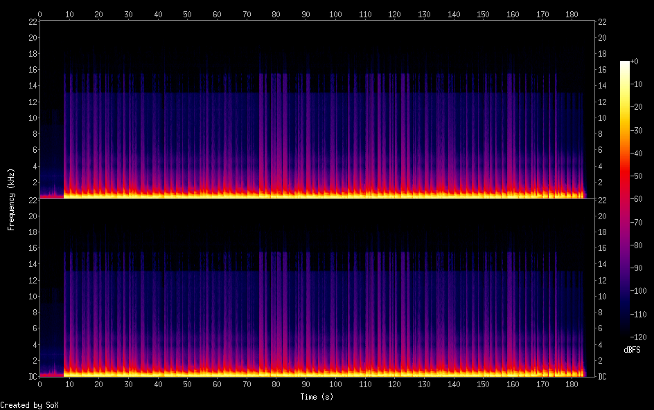Click lower channel's DC label on left axis

pyautogui.click(x=32, y=377)
